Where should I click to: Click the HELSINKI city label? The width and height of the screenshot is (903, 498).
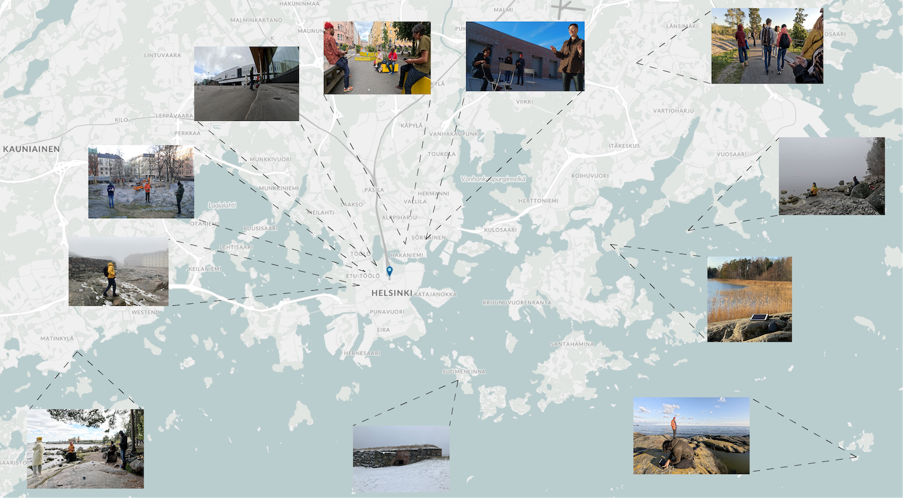392,293
